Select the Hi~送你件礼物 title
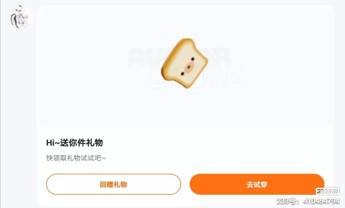 [74, 143]
